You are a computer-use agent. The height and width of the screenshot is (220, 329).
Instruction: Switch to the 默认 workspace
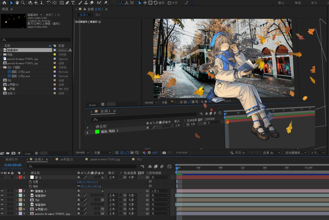pos(281,3)
